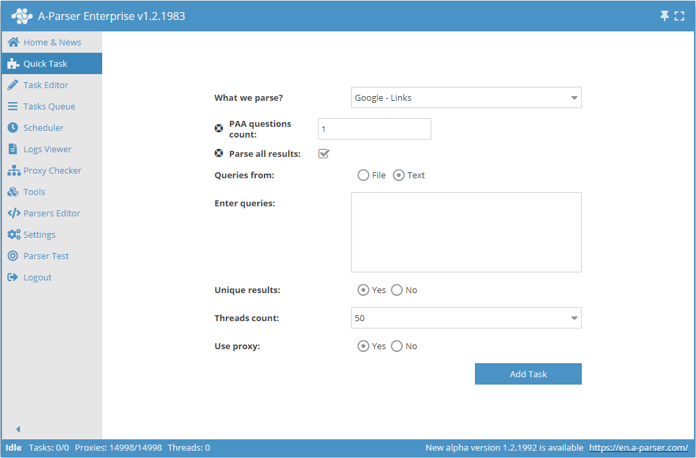Screen dimensions: 696x458
Task: Go to Logs Viewer page
Action: [x=47, y=149]
